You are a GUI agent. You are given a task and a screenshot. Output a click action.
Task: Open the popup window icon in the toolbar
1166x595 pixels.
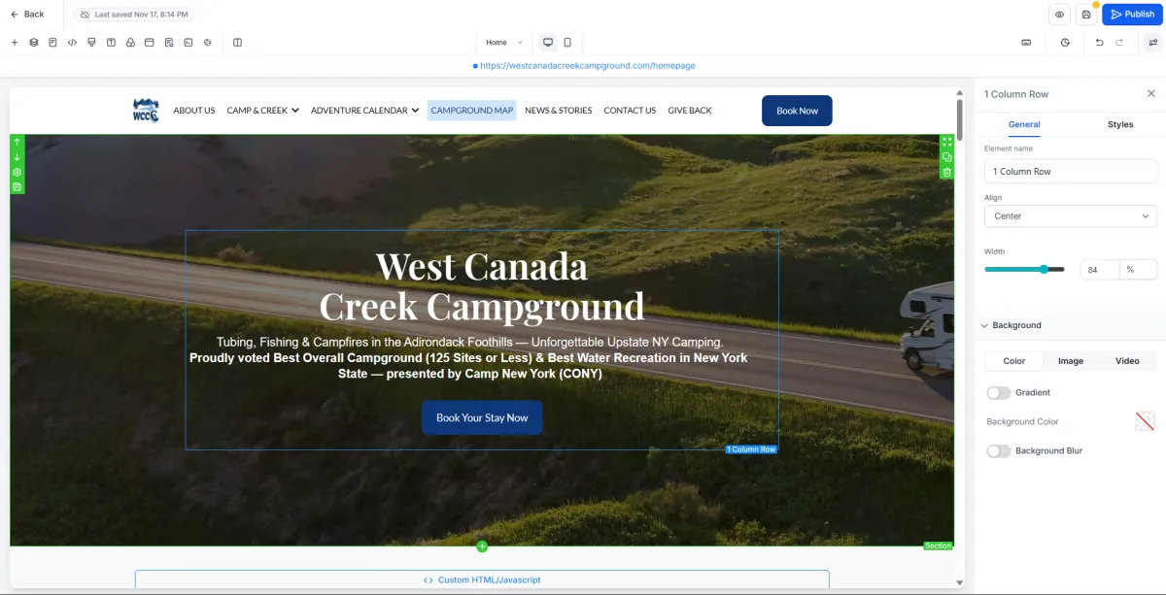click(x=150, y=43)
